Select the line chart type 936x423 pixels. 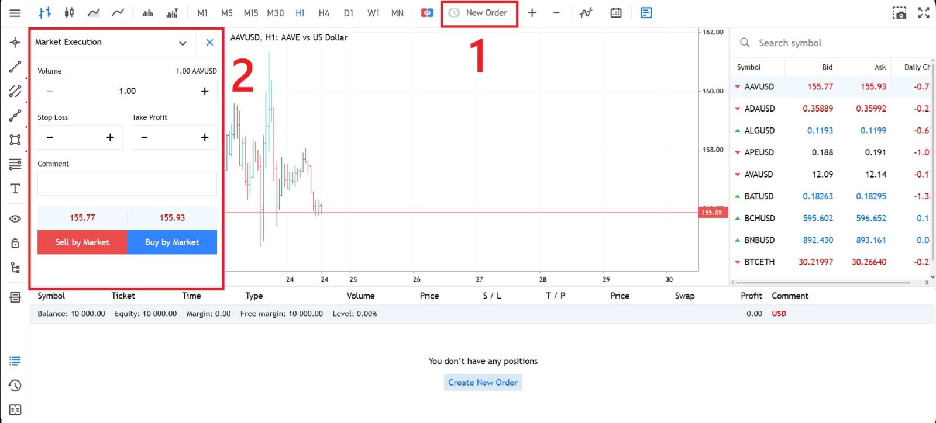(x=117, y=12)
